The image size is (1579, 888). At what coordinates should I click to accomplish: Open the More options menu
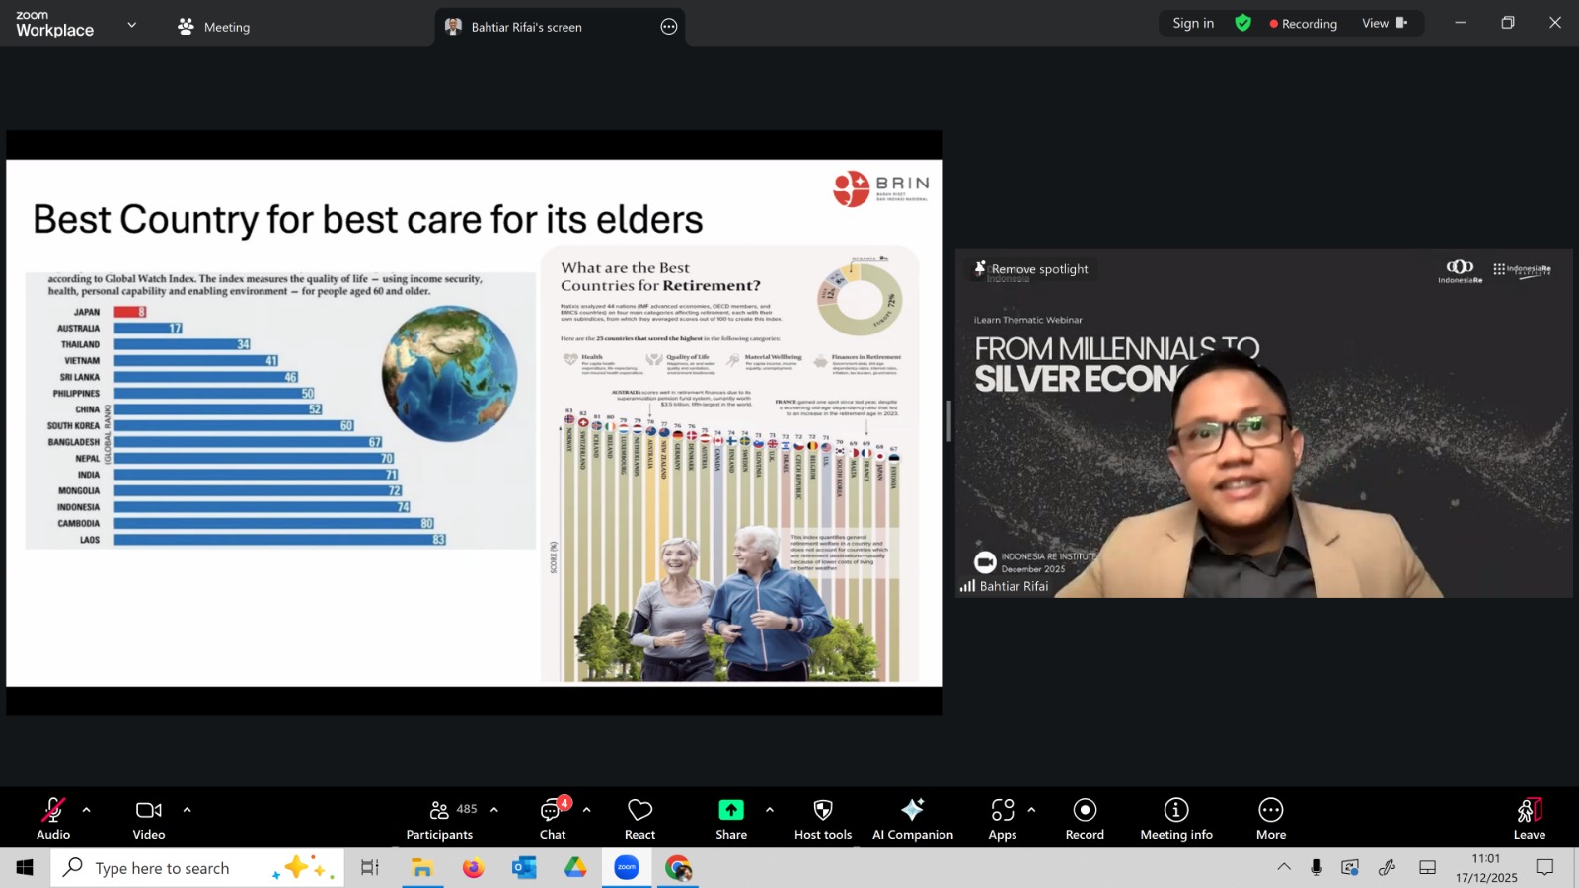1271,819
